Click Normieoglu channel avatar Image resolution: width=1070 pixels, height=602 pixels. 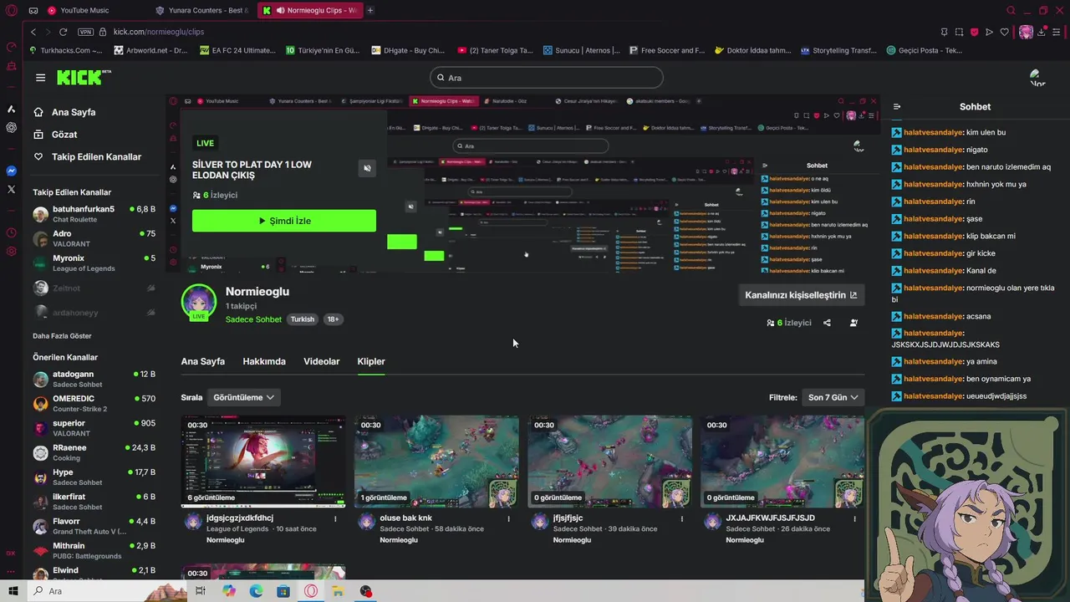click(199, 303)
